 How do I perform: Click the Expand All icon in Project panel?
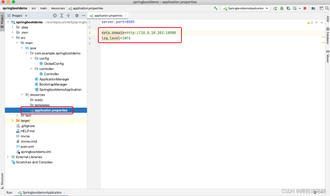[62, 16]
